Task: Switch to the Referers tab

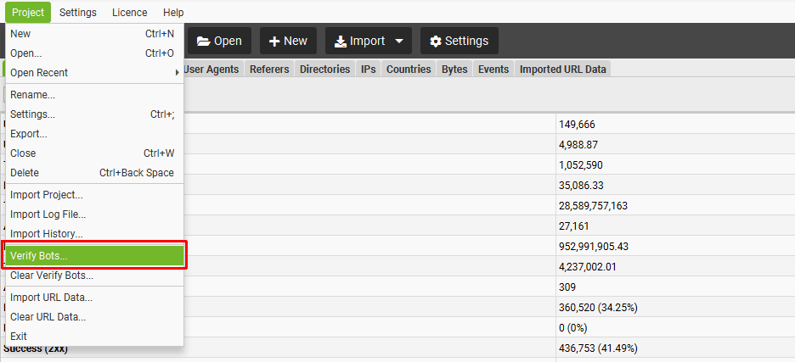Action: (269, 70)
